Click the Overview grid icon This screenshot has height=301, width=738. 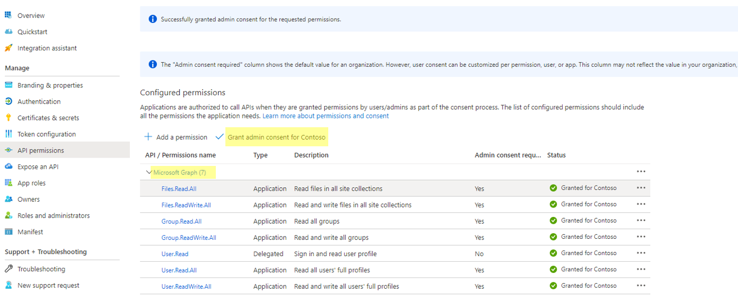tap(8, 15)
